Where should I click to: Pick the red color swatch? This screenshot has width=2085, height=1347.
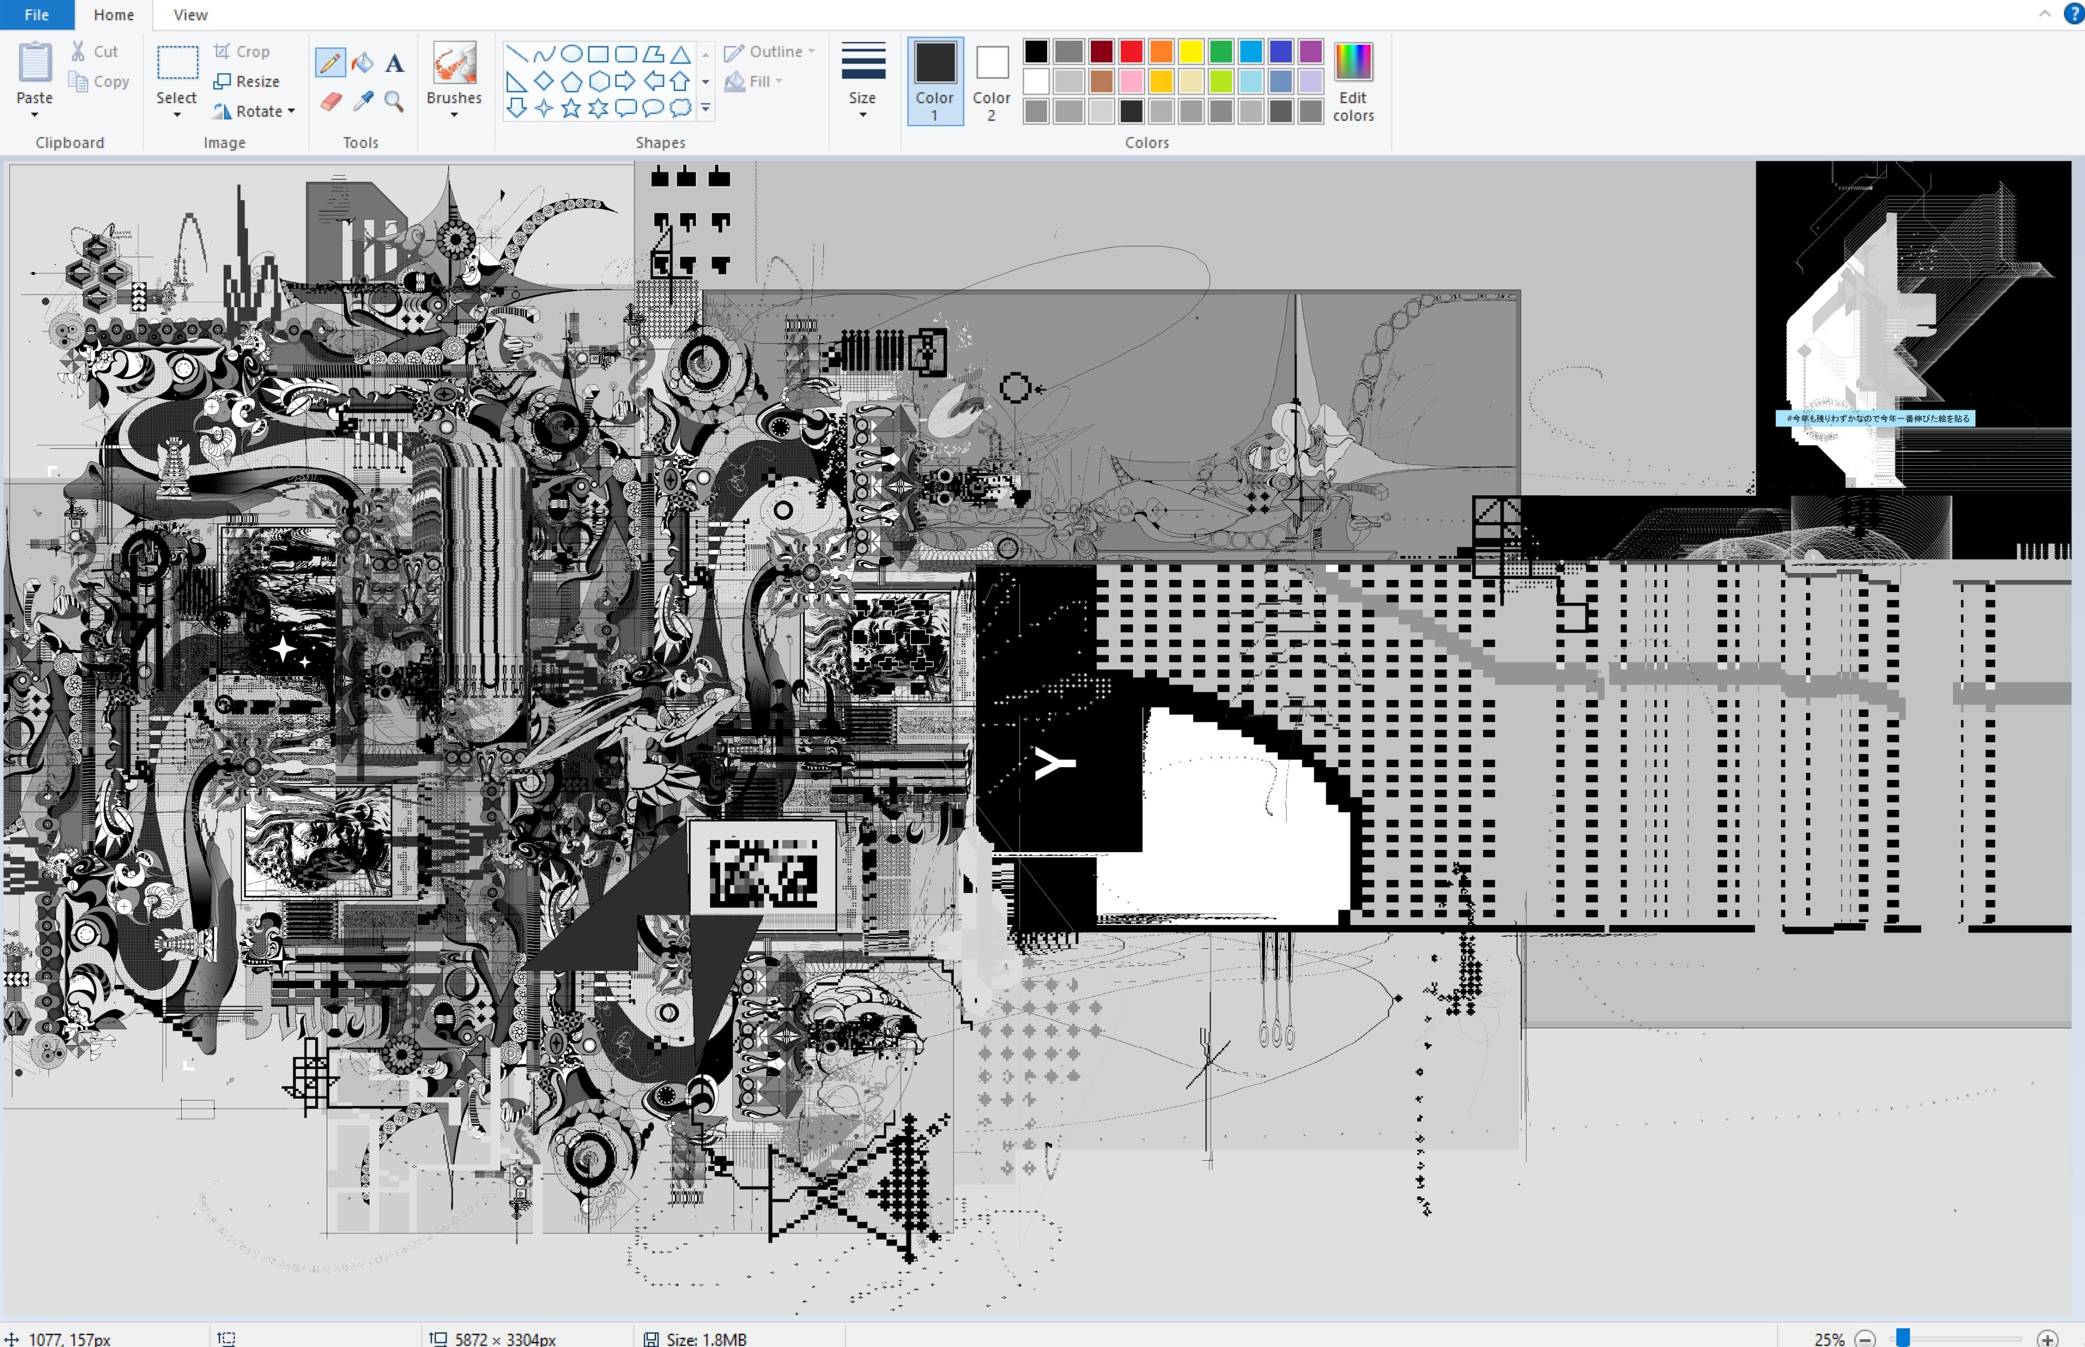click(1131, 51)
